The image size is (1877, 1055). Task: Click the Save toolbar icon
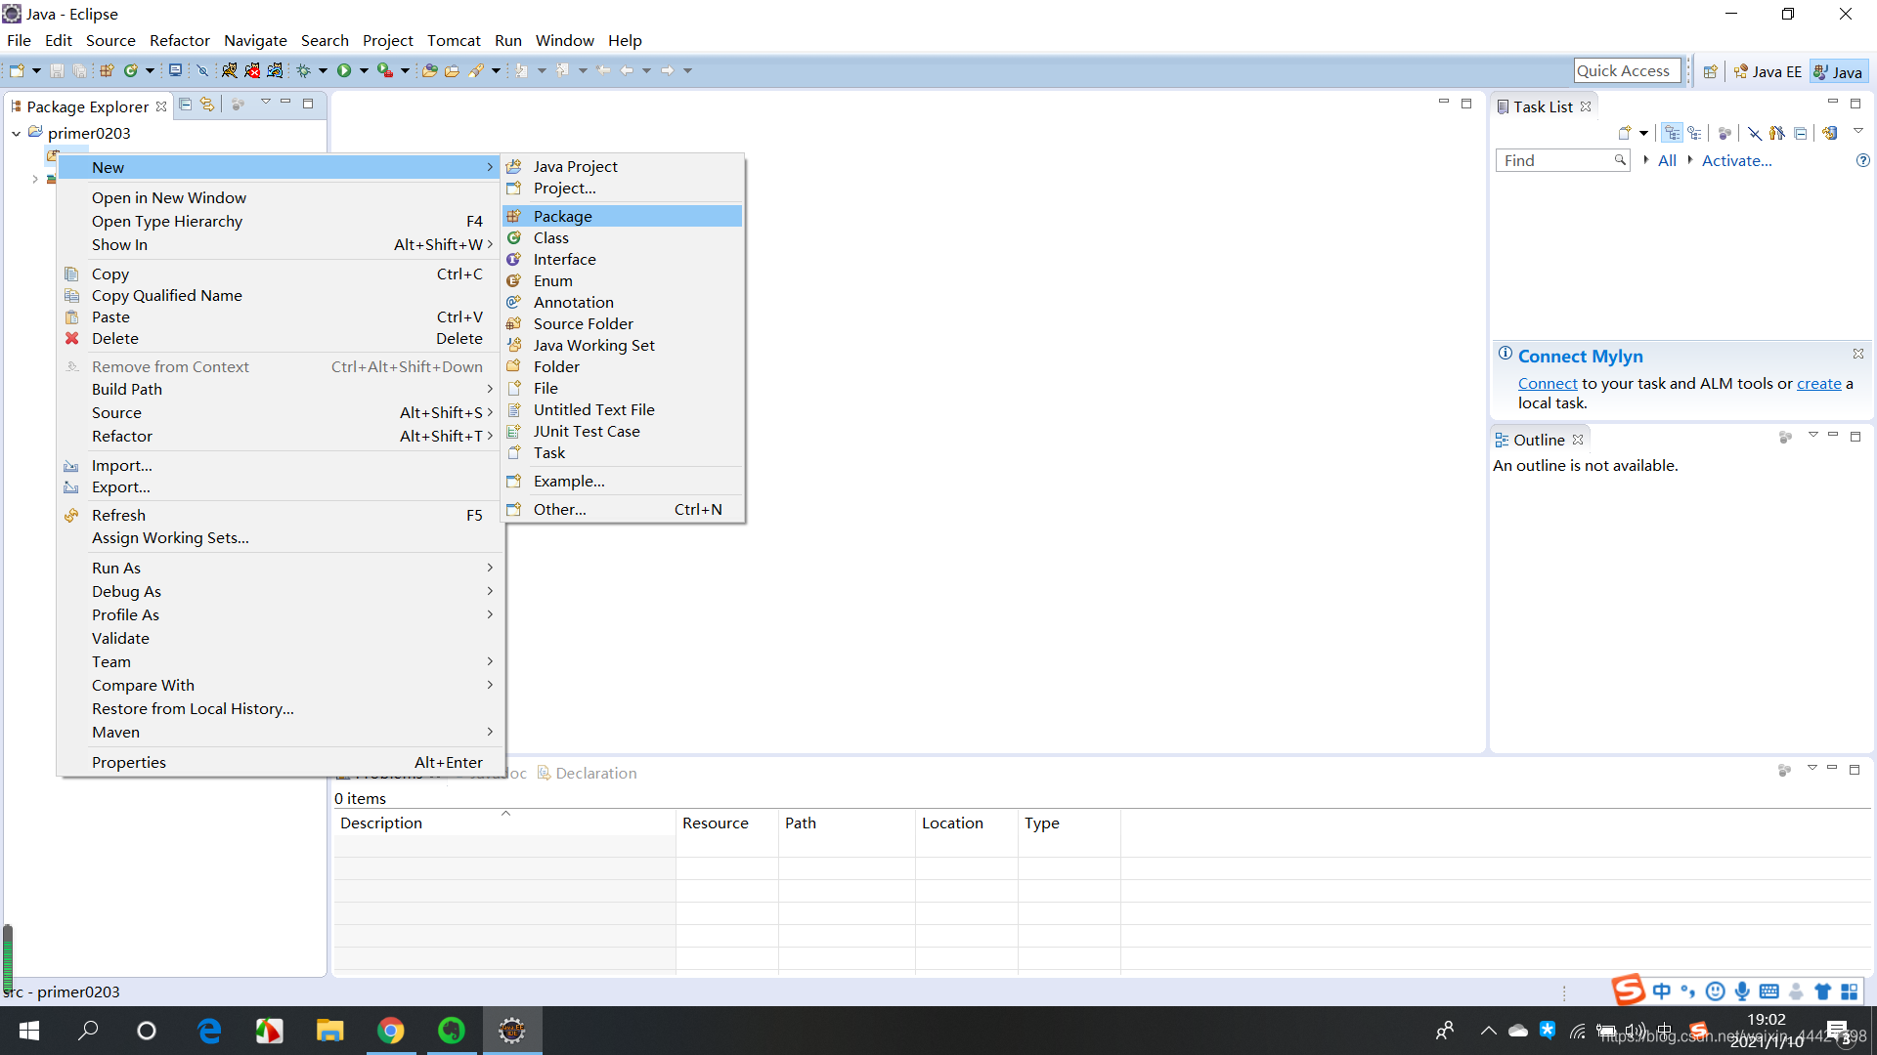pos(57,70)
